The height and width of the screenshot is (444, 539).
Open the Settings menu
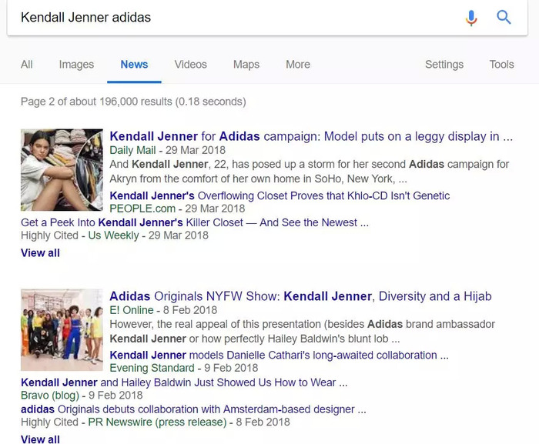pos(444,65)
